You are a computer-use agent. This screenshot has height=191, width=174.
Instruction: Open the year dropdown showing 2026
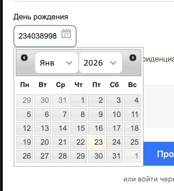100,63
